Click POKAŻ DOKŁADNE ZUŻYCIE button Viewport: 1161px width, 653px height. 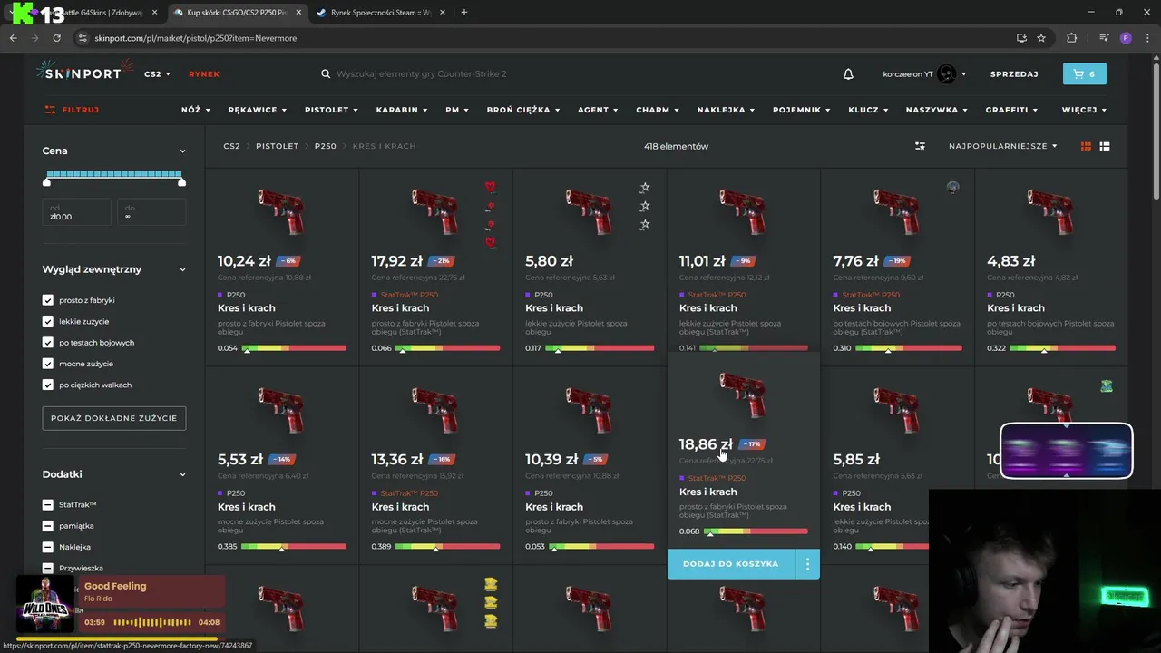tap(114, 418)
